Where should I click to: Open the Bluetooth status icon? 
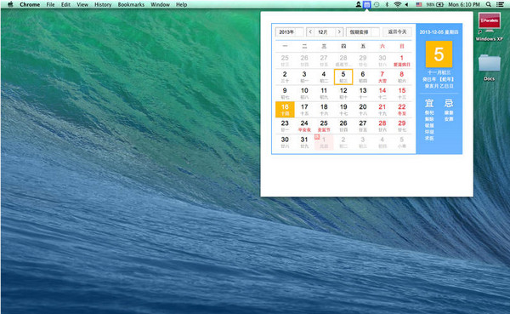pos(387,4)
